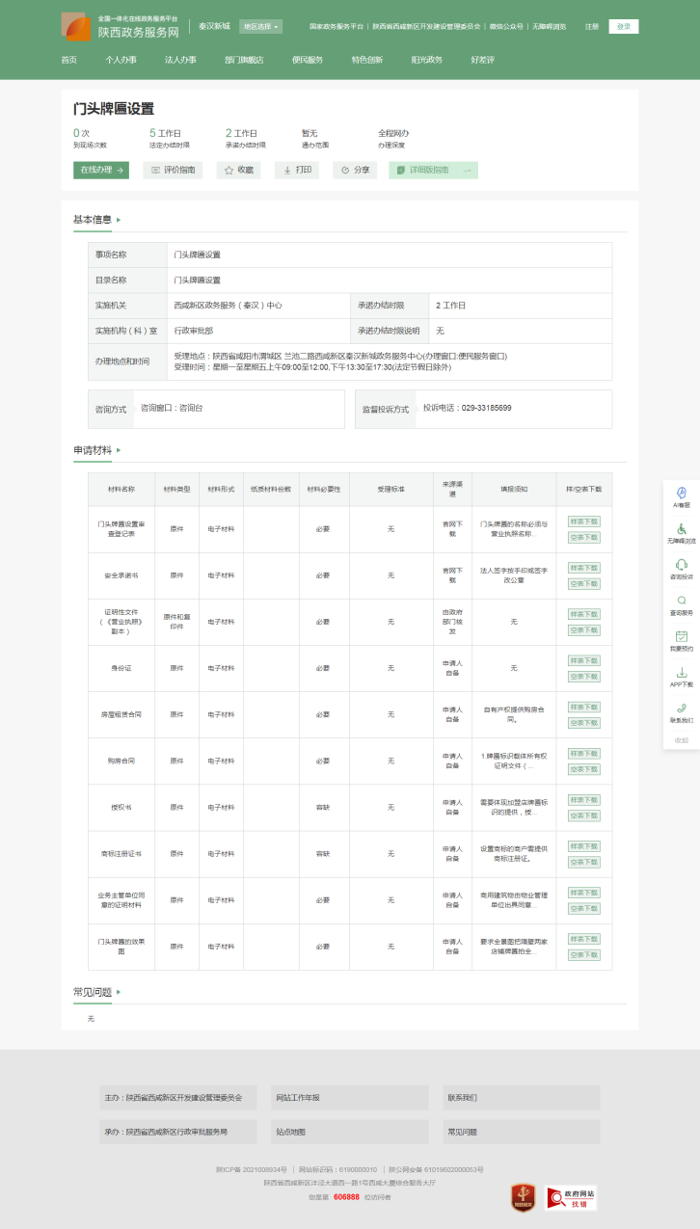Collapse the 申请材料 section
Screen dimensions: 700x1229
[119, 450]
